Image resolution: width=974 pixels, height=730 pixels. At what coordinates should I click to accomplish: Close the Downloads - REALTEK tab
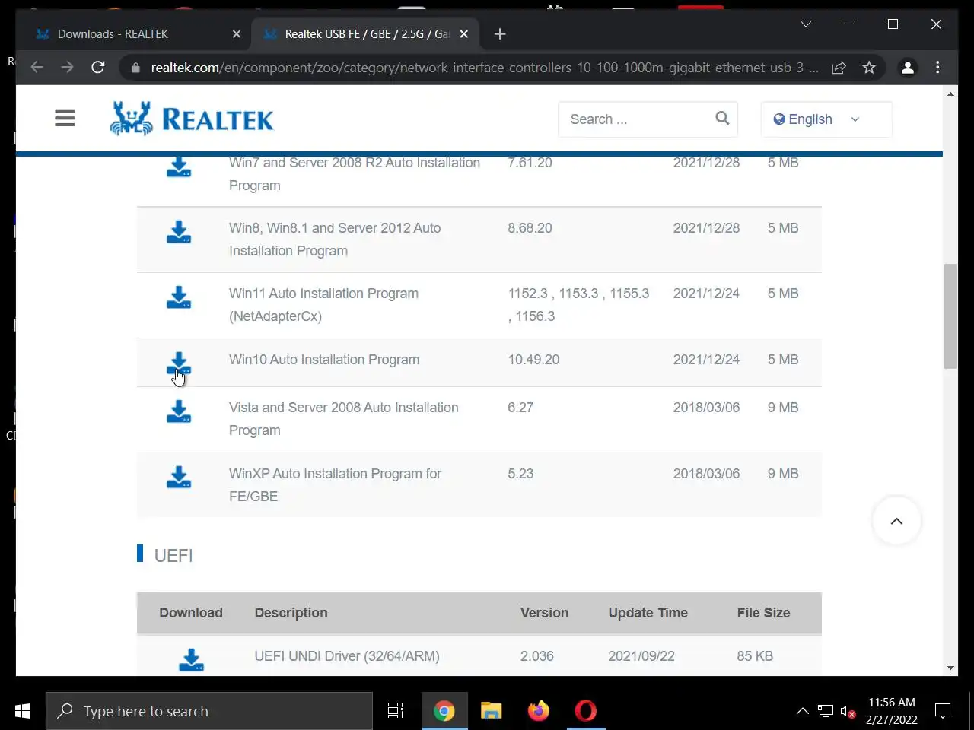point(236,34)
